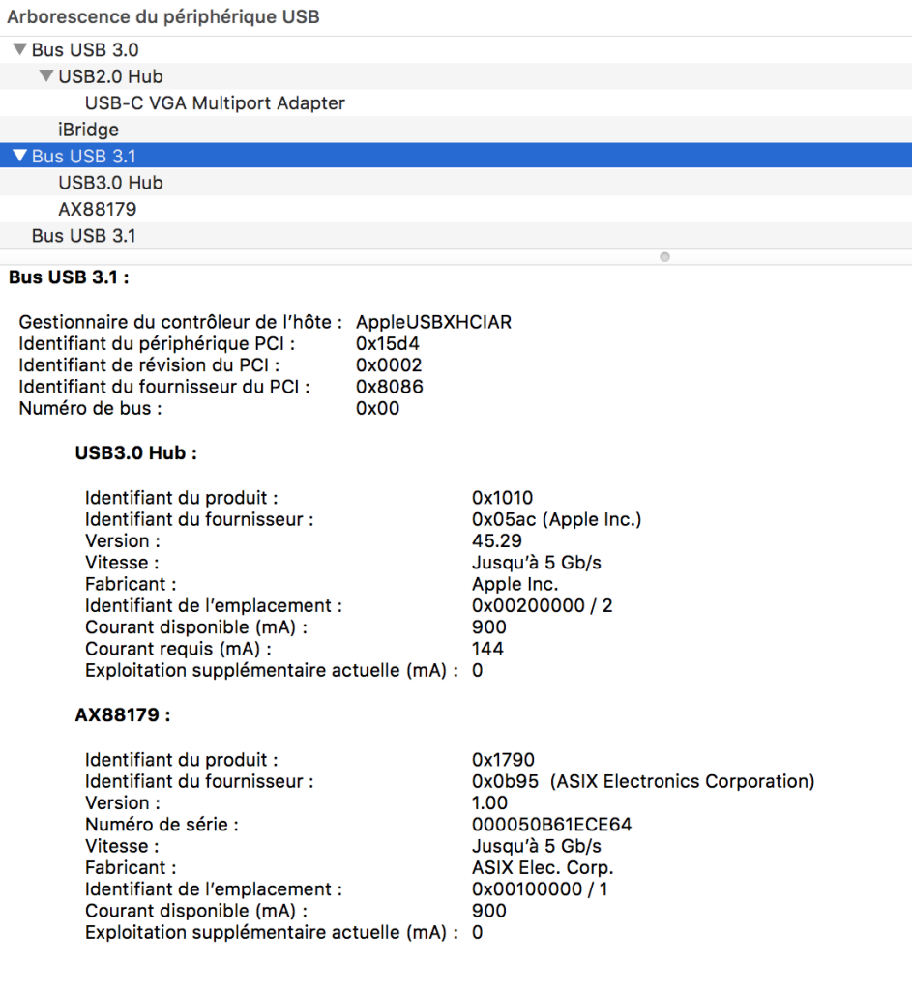The height and width of the screenshot is (990, 912).
Task: Select the USB2.0 Hub tree entry
Action: [x=110, y=76]
